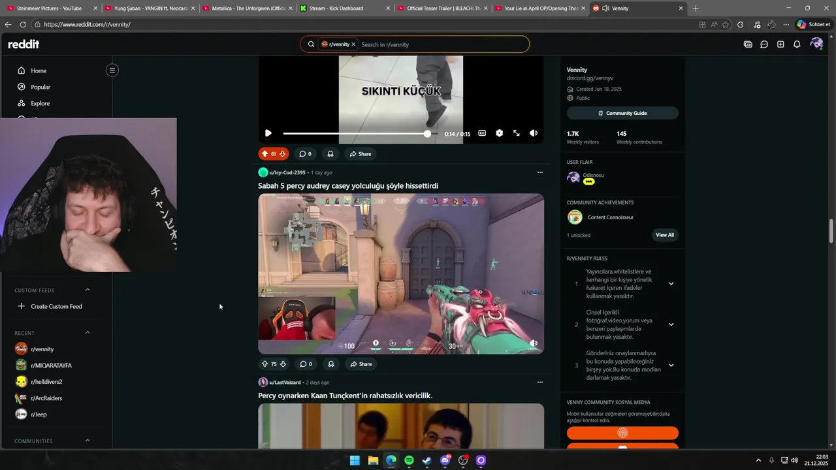Upvote the Icy-Cod-2395 post with 75 votes
836x470 pixels.
pyautogui.click(x=265, y=364)
